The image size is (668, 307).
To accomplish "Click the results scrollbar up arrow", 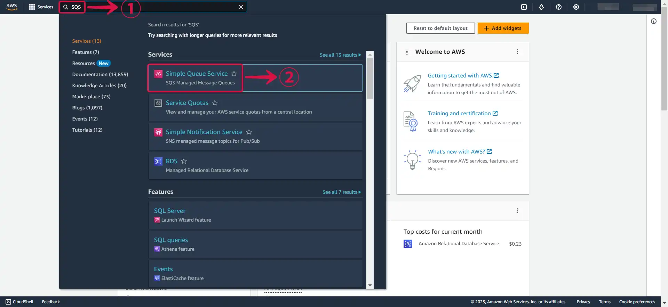I will (x=370, y=55).
